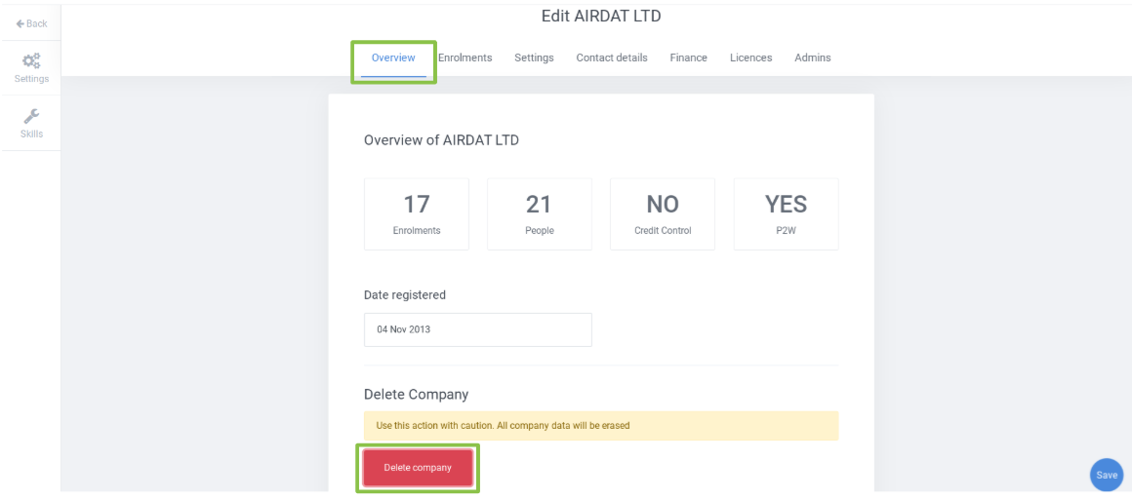1132x500 pixels.
Task: Go back using the Back arrow
Action: click(x=31, y=23)
